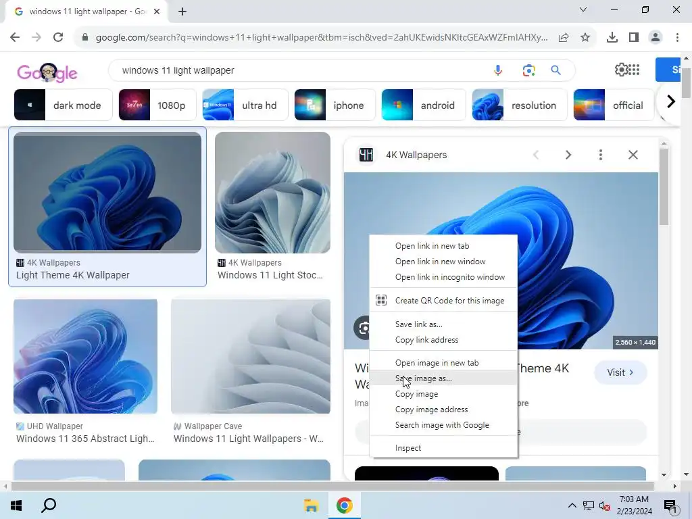Viewport: 692px width, 519px height.
Task: Click the Chrome taskbar icon
Action: click(344, 505)
